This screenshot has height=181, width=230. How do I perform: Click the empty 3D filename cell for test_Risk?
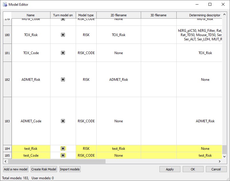(159, 149)
